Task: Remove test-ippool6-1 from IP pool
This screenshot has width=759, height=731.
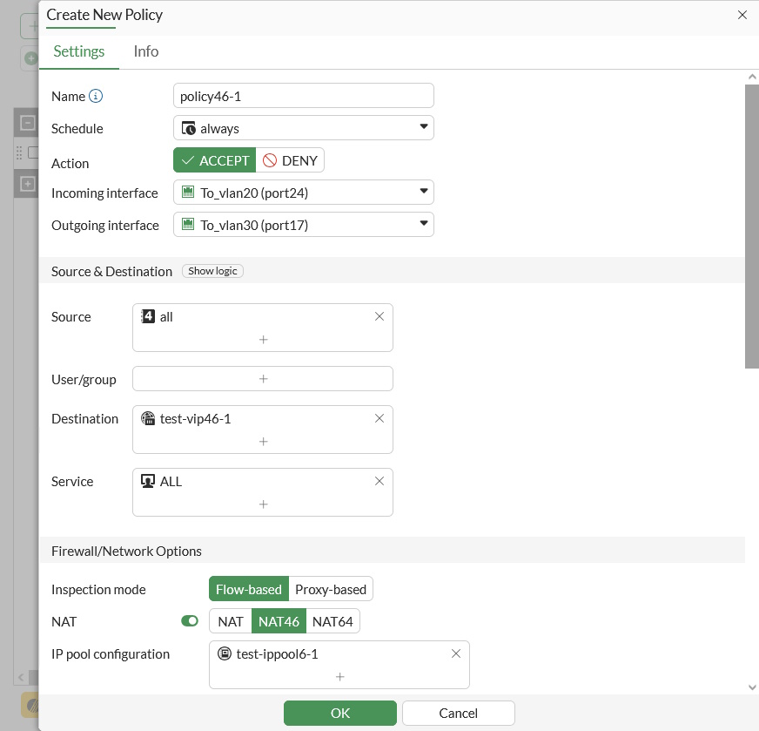Action: click(x=456, y=654)
